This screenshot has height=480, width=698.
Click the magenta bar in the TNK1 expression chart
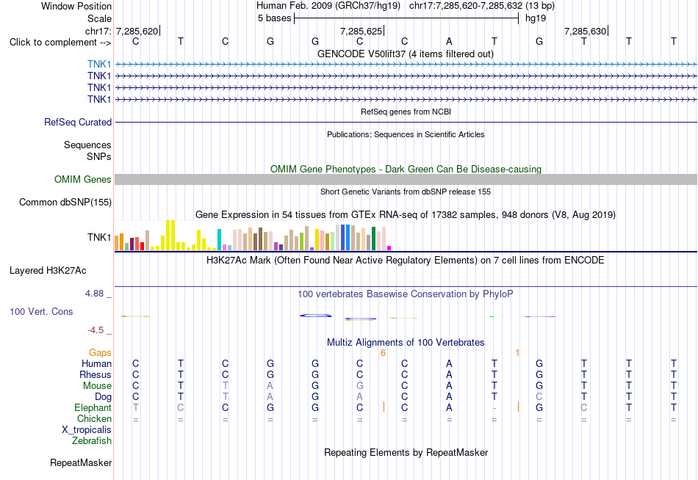click(x=389, y=248)
